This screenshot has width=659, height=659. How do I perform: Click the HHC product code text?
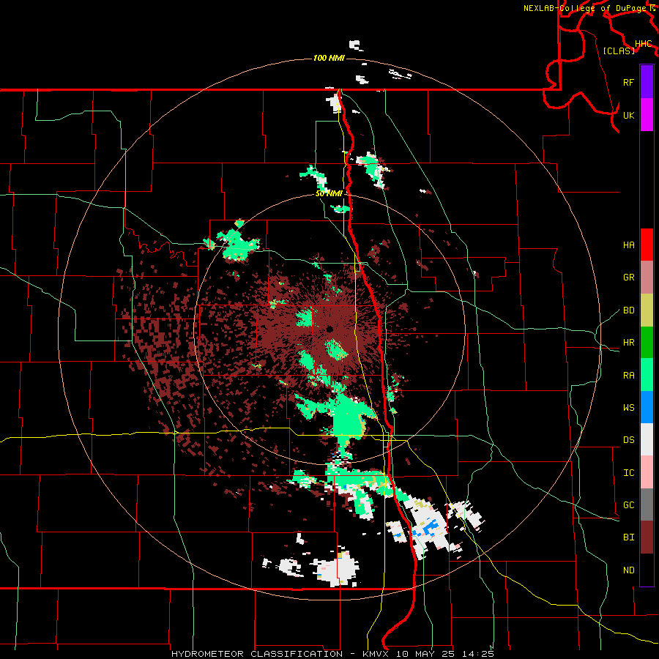(x=643, y=44)
